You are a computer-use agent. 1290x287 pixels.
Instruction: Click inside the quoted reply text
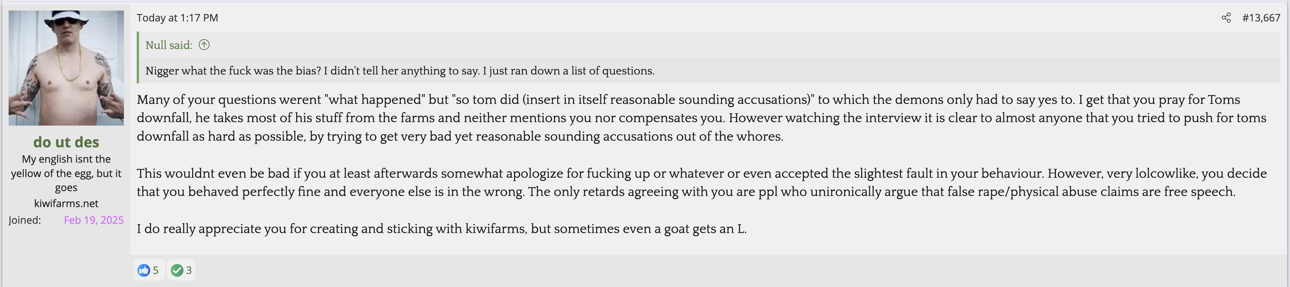(400, 71)
